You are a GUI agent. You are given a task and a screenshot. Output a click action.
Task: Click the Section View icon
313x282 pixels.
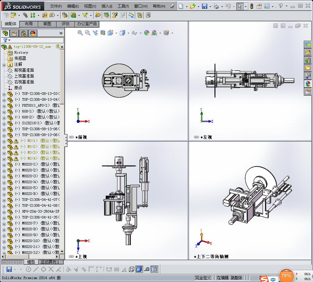103,33
